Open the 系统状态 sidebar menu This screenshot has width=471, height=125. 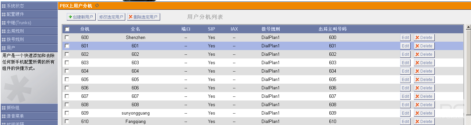(x=29, y=6)
